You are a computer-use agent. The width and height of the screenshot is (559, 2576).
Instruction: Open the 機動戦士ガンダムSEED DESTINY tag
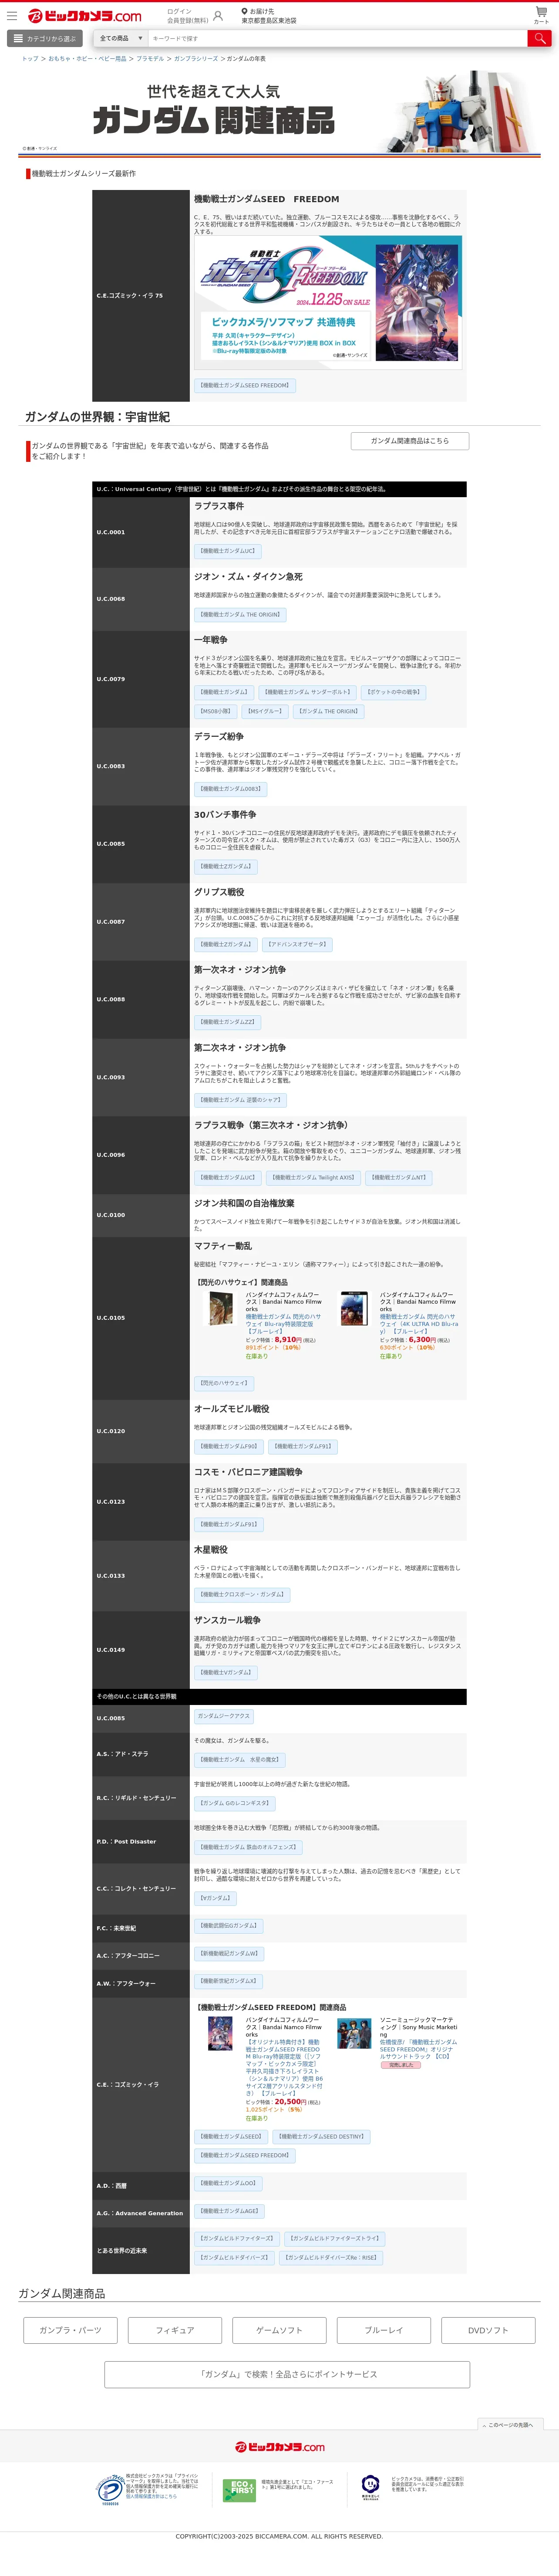click(321, 2136)
